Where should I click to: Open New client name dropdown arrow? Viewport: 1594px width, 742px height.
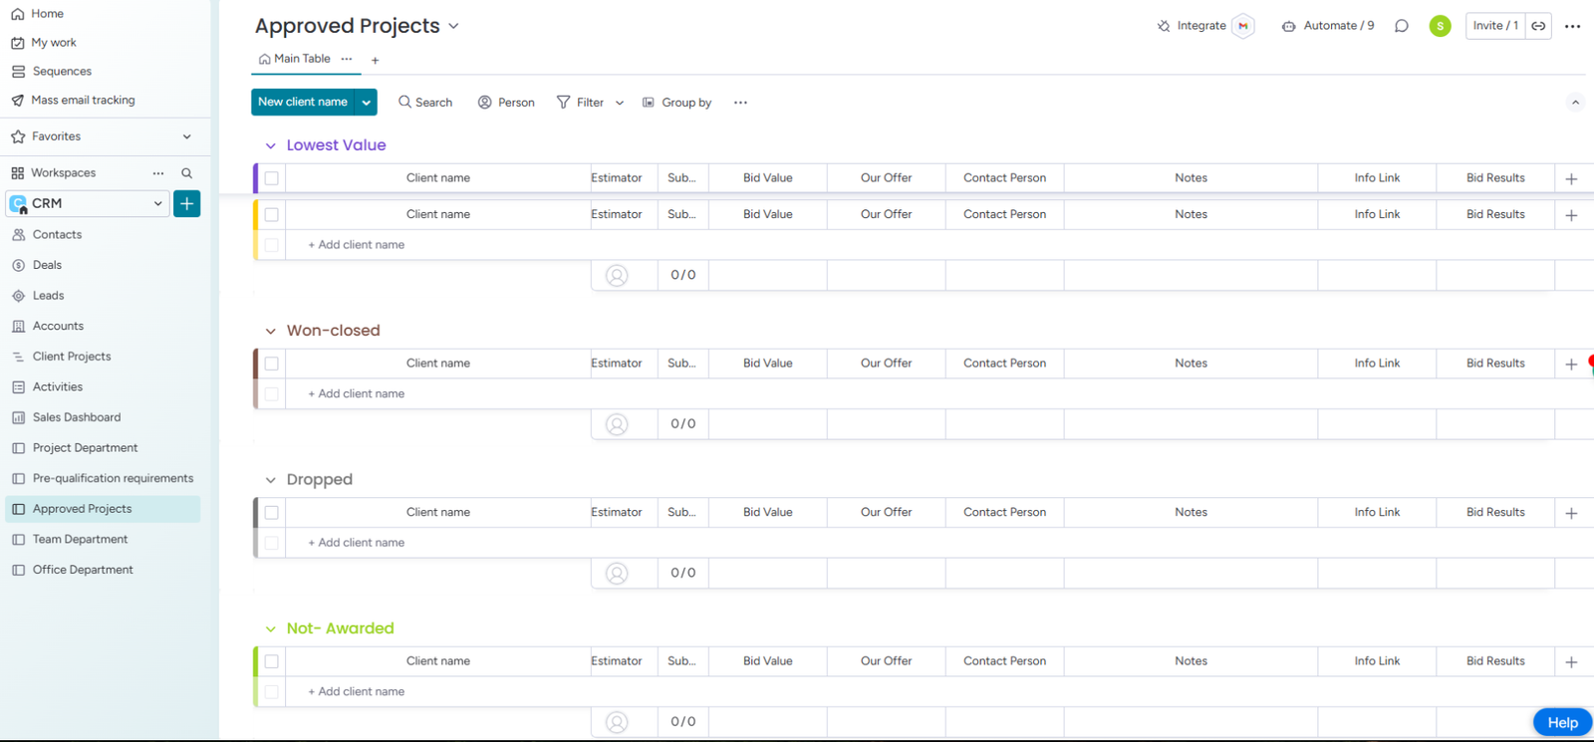[367, 102]
